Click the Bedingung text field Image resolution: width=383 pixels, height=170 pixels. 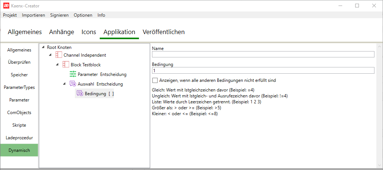[263, 70]
